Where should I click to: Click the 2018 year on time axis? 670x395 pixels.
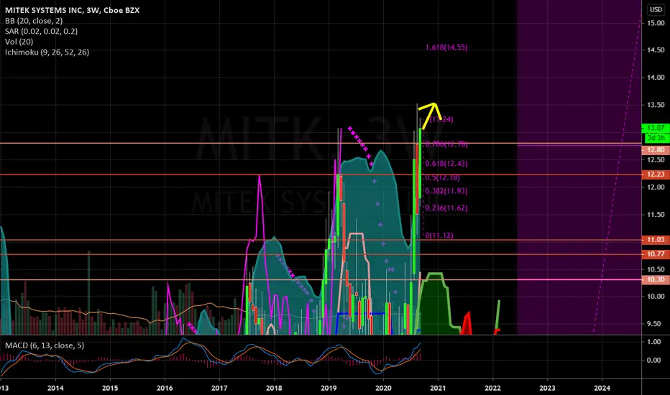coord(274,388)
